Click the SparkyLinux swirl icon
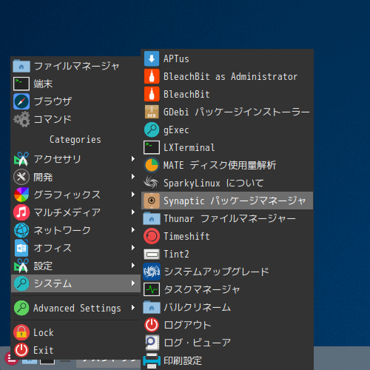This screenshot has height=370, width=370. point(152,183)
